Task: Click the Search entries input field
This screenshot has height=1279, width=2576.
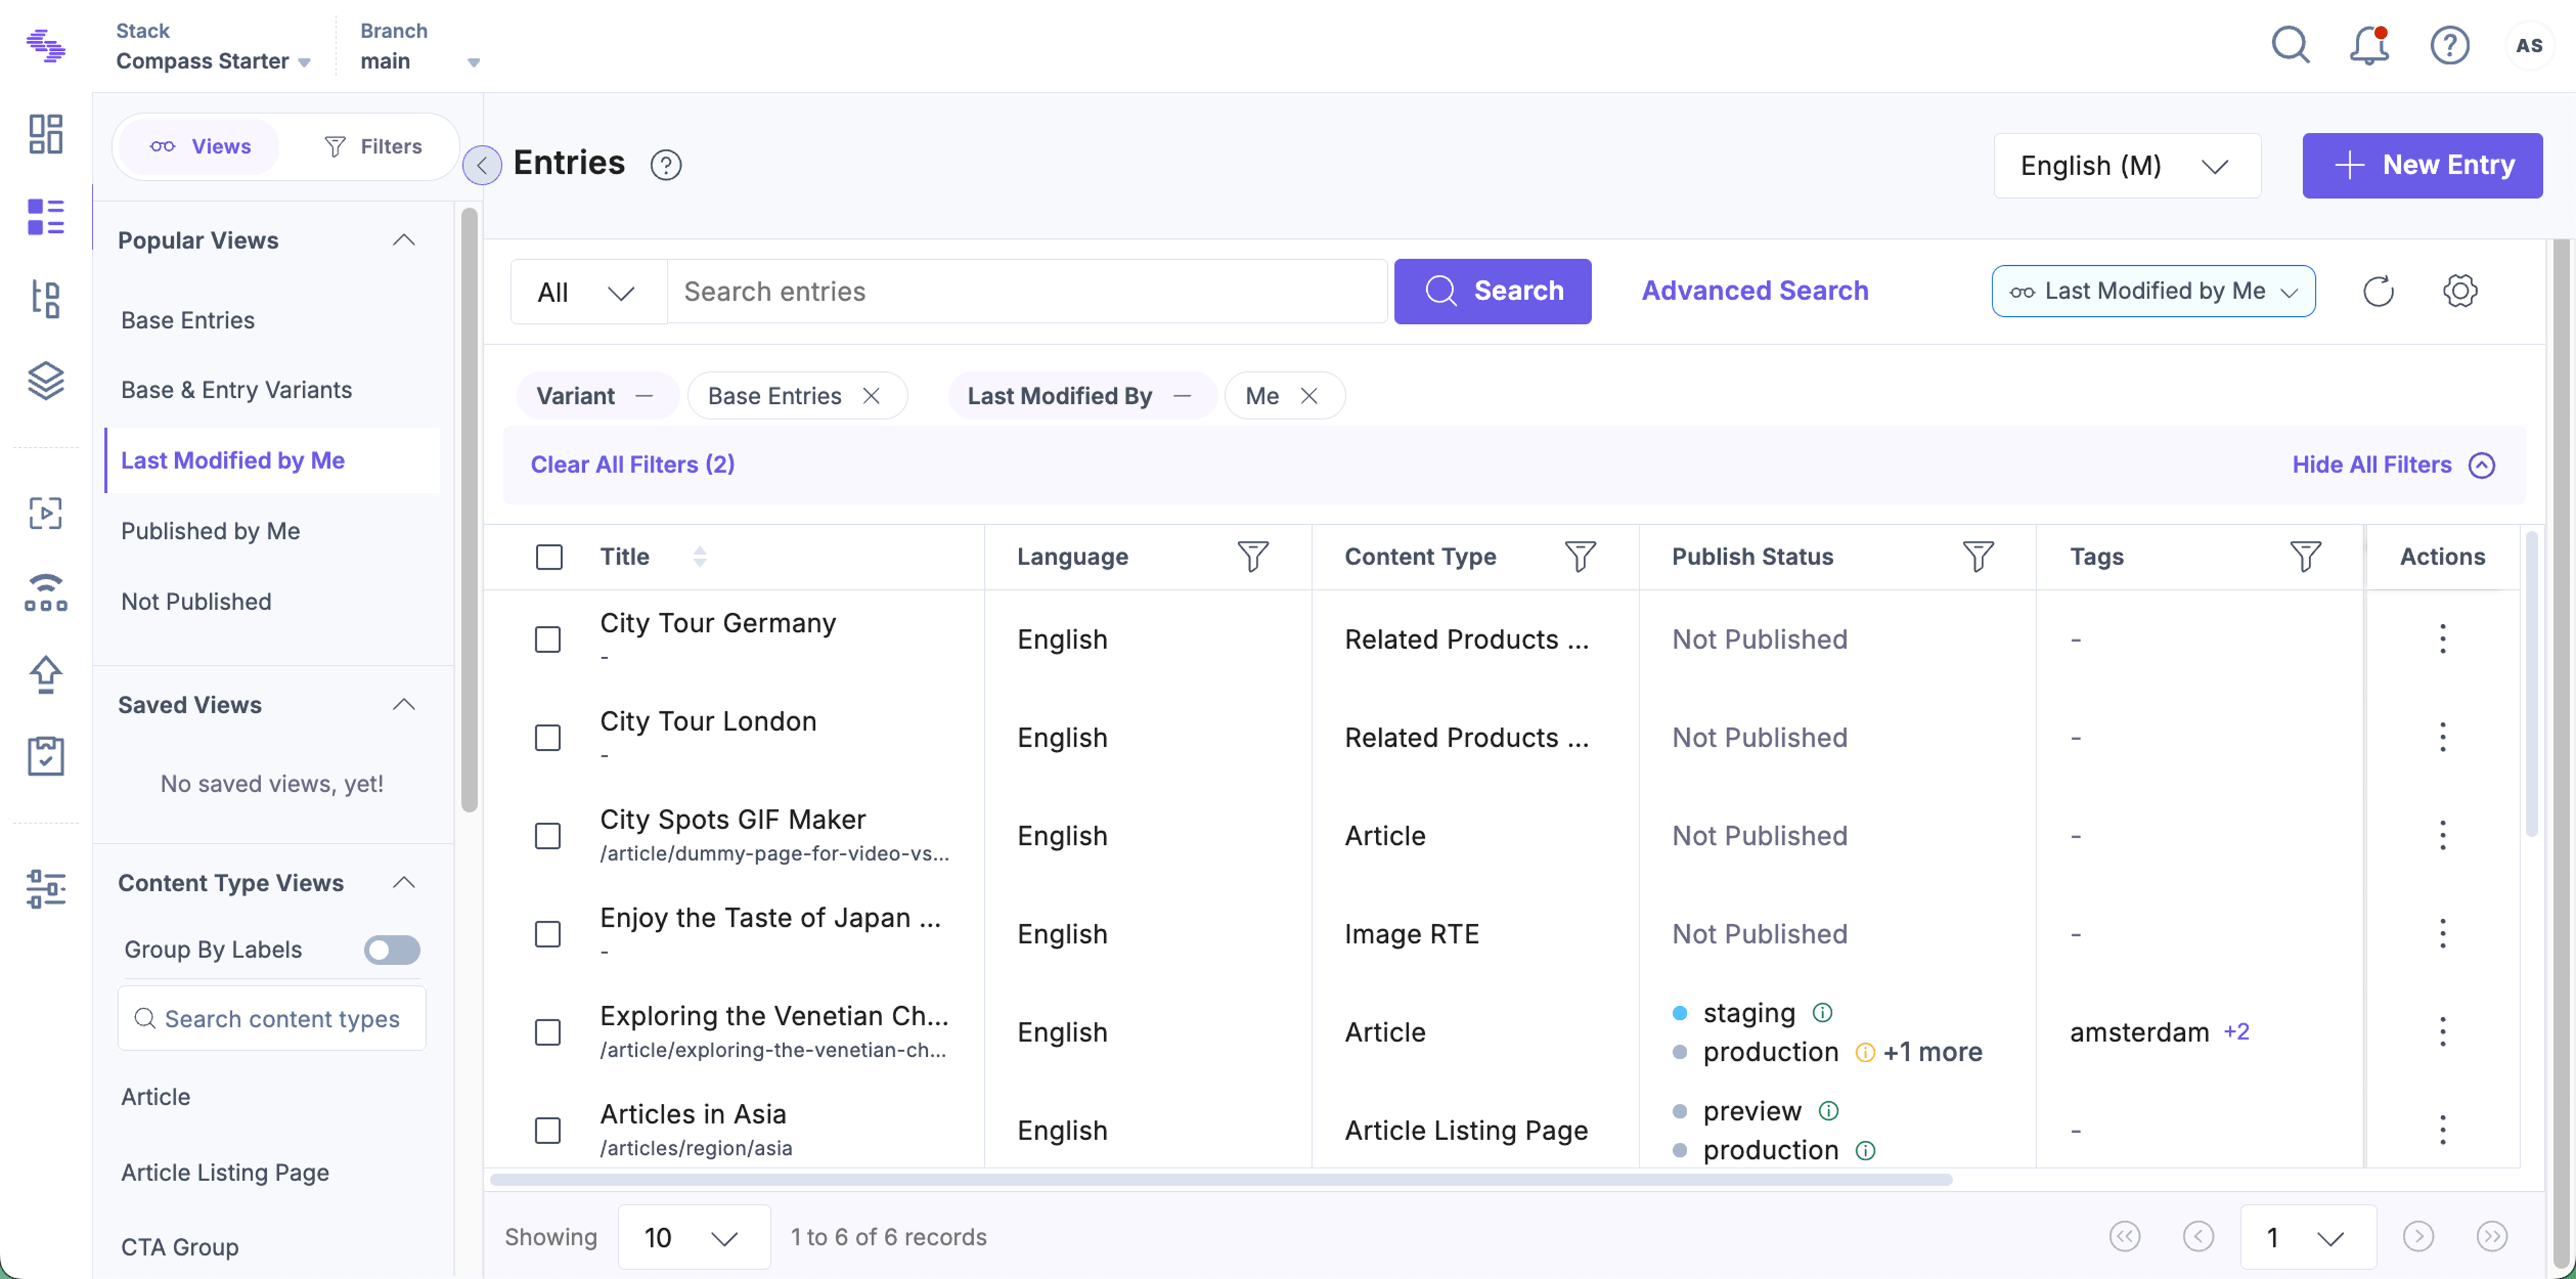Action: tap(1027, 292)
